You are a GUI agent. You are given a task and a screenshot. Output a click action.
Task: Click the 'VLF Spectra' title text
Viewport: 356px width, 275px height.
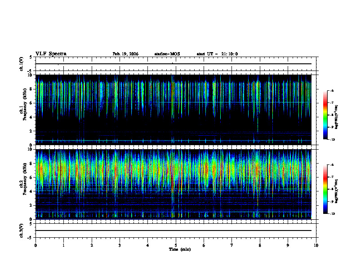tap(51, 54)
